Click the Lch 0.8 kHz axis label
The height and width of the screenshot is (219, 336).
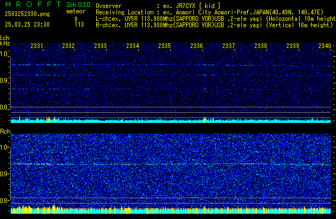4,107
